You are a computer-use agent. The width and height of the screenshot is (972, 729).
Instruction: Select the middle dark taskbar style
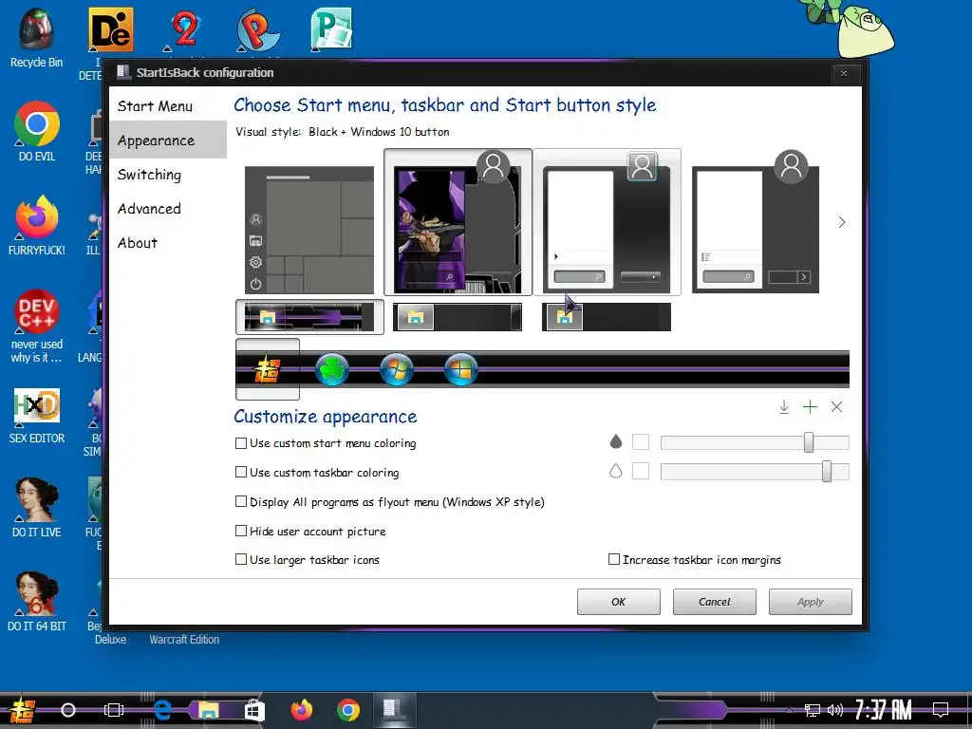point(458,317)
